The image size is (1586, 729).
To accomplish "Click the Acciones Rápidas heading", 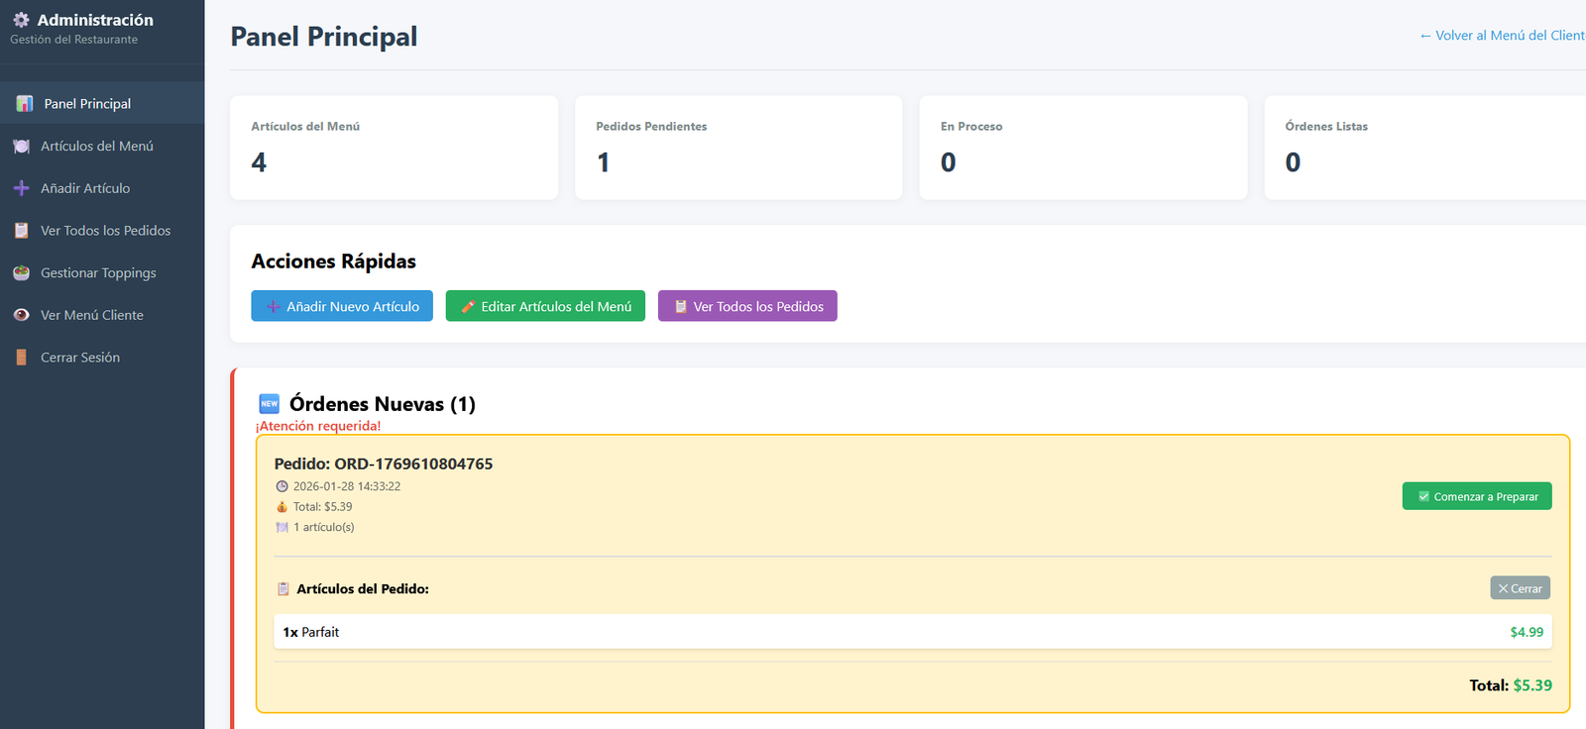I will coord(334,261).
